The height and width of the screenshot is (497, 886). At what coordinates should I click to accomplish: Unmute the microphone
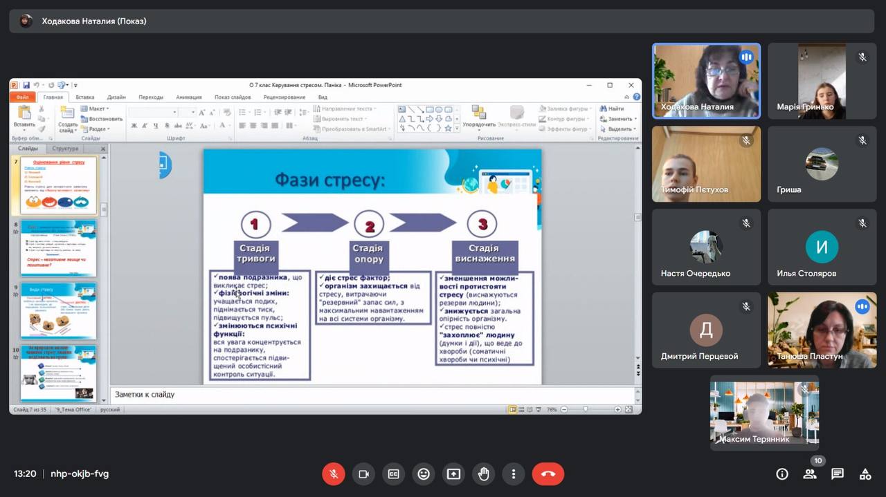click(x=333, y=474)
